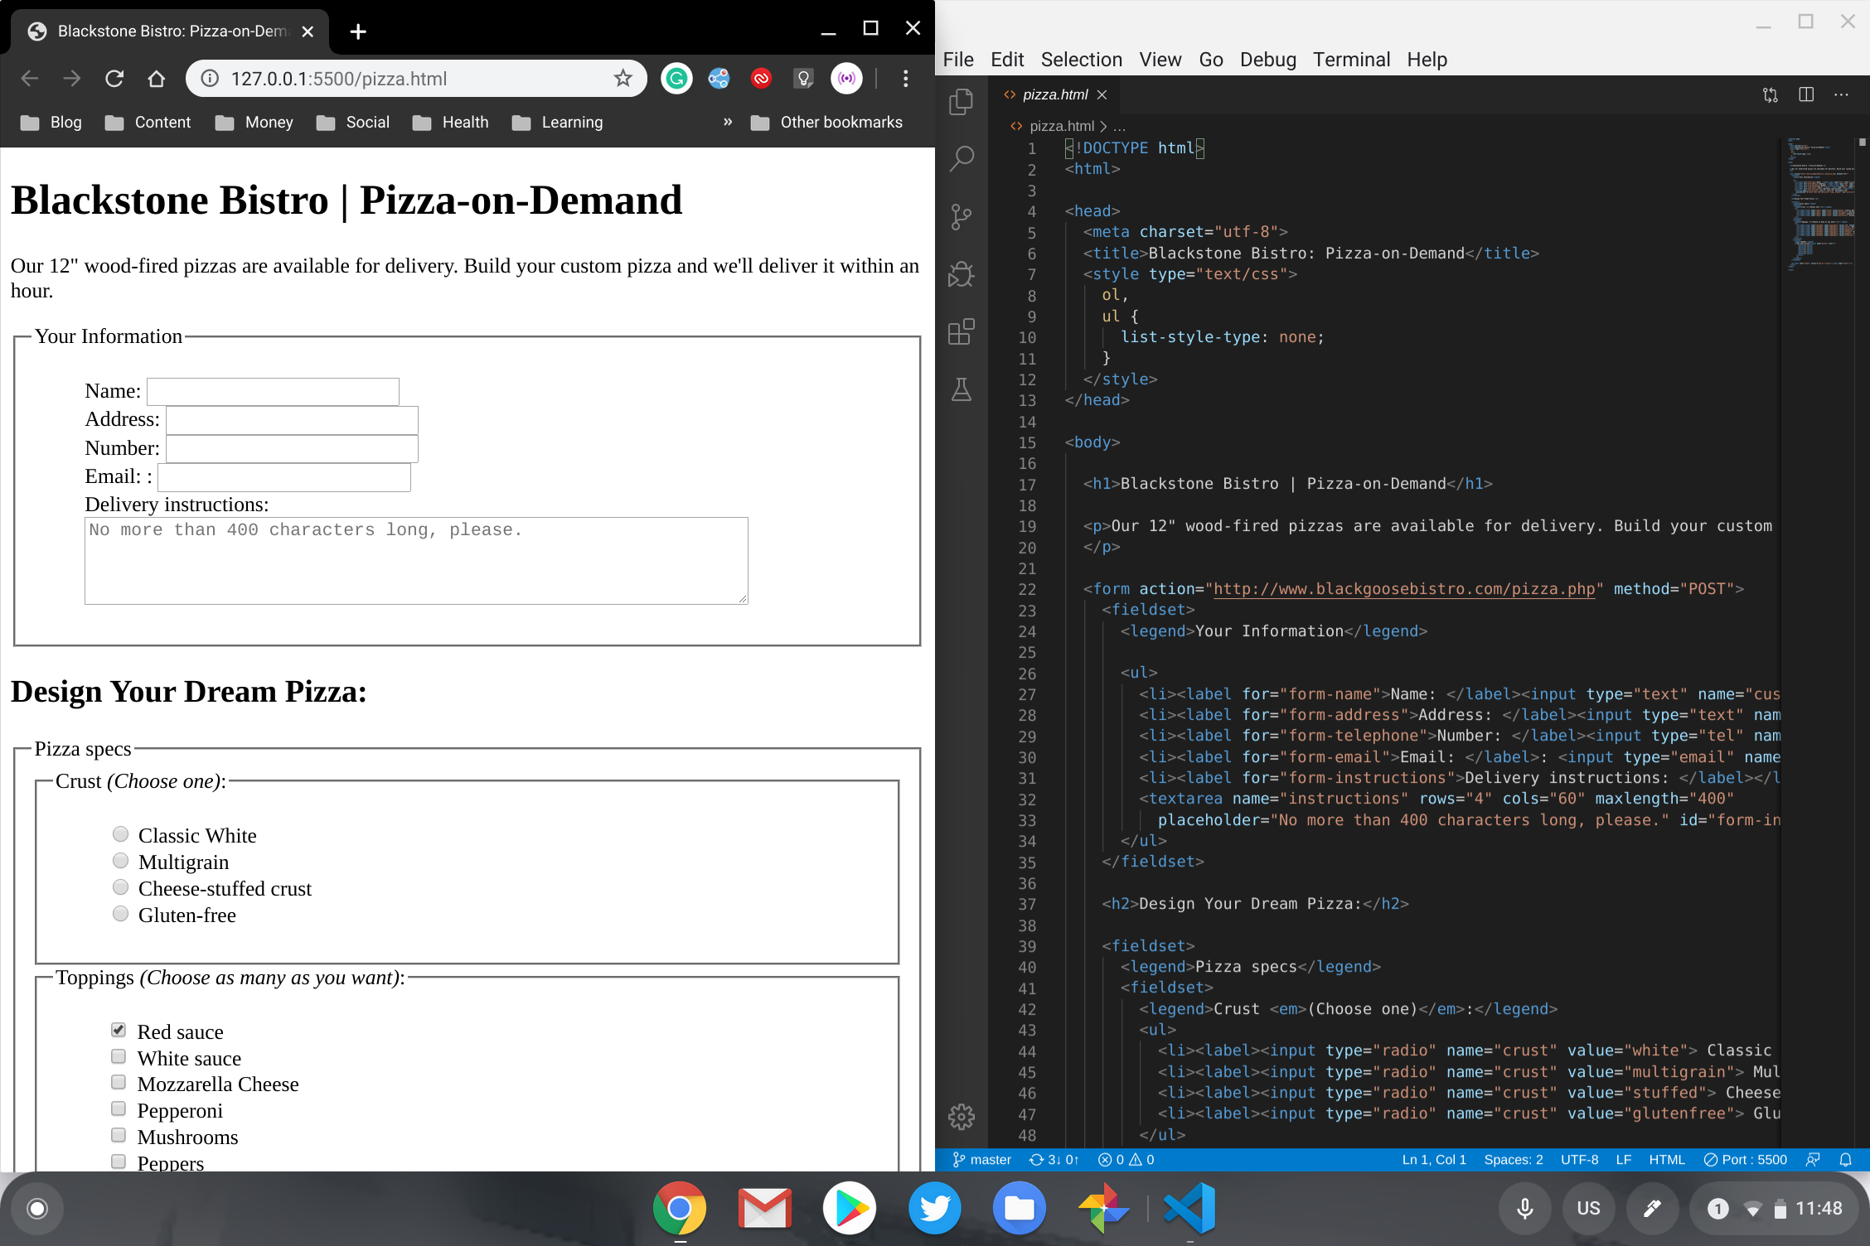Click the Open Changes icon in the editor toolbar
Image resolution: width=1870 pixels, height=1246 pixels.
1770,94
